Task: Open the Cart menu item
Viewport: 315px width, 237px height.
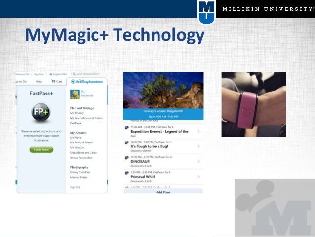Action: click(x=57, y=81)
